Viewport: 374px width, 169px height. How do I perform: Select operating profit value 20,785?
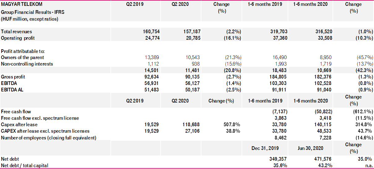[x=192, y=38]
